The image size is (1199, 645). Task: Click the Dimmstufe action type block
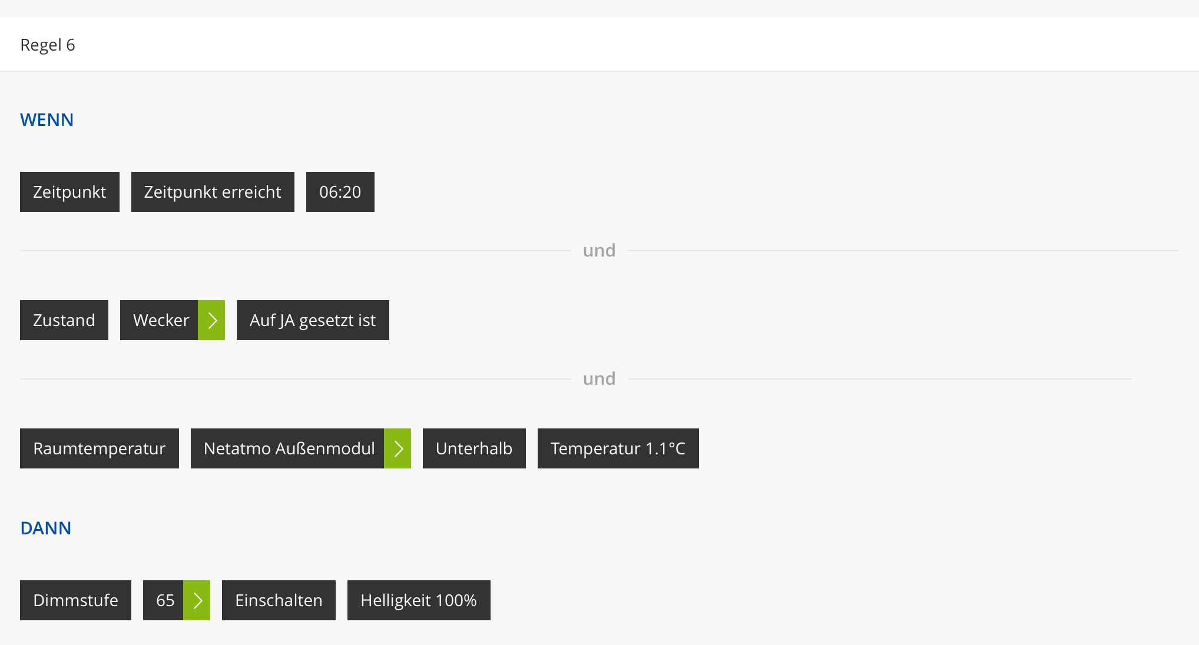pyautogui.click(x=75, y=600)
